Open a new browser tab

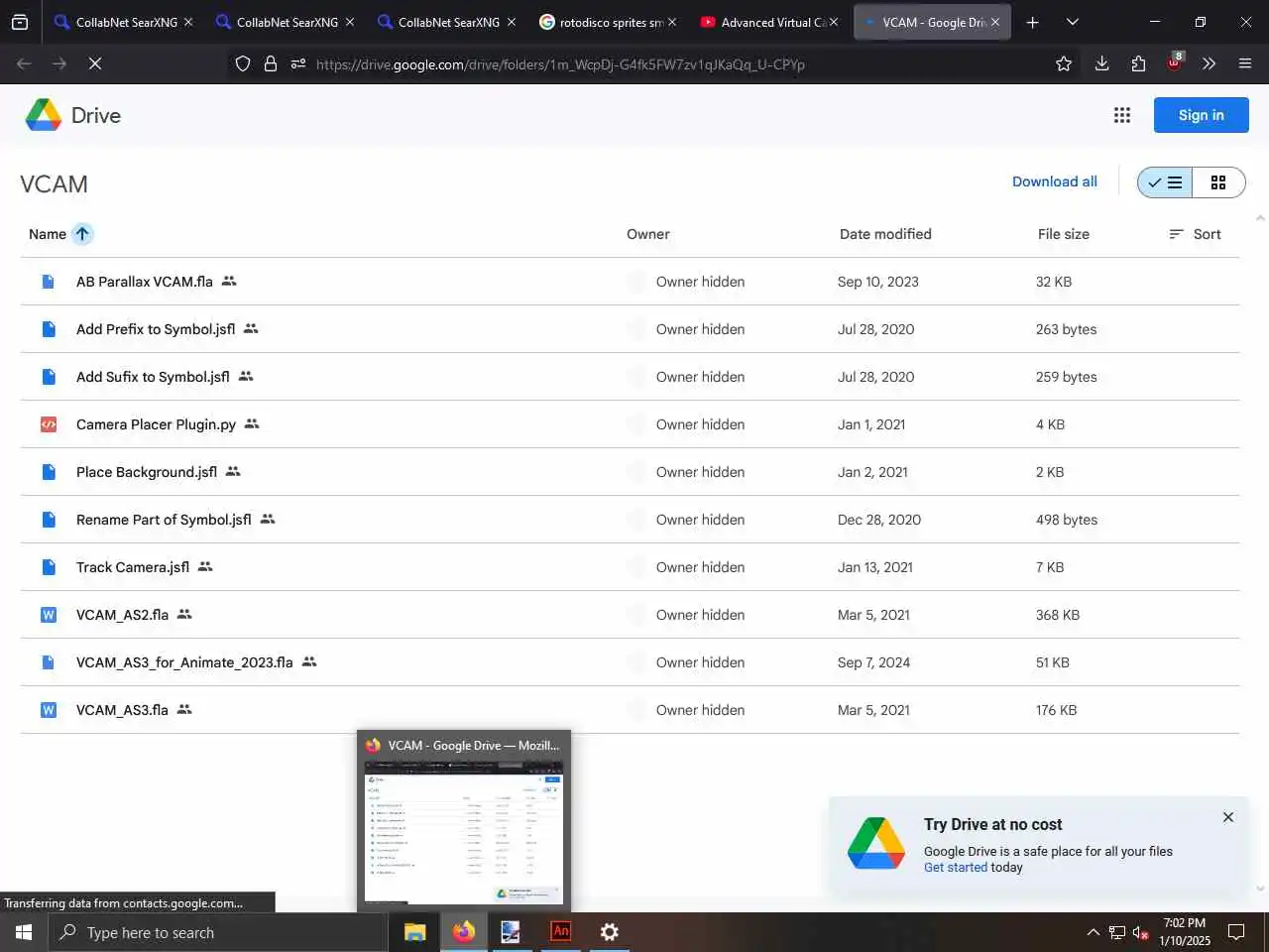pyautogui.click(x=1032, y=22)
